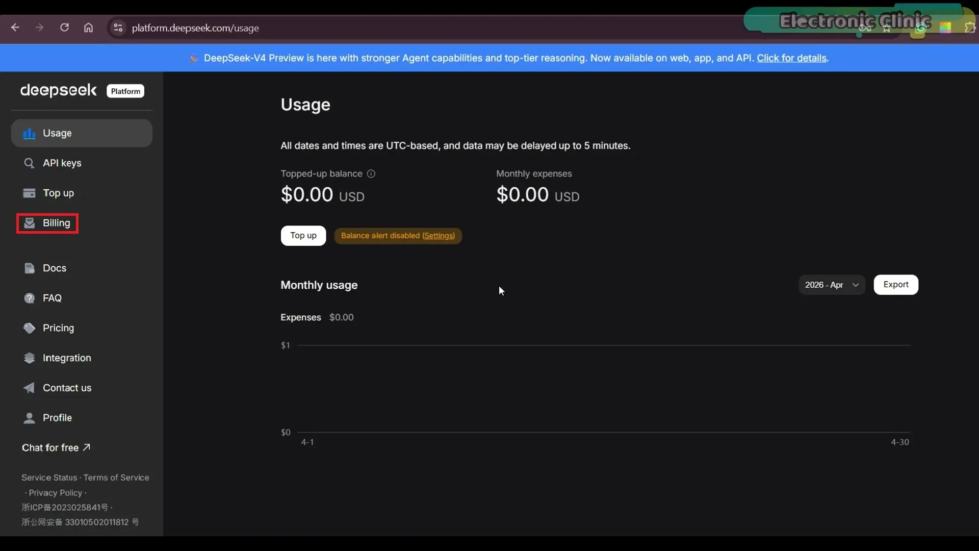Open Privacy Policy footer link
Image resolution: width=979 pixels, height=551 pixels.
tap(56, 493)
